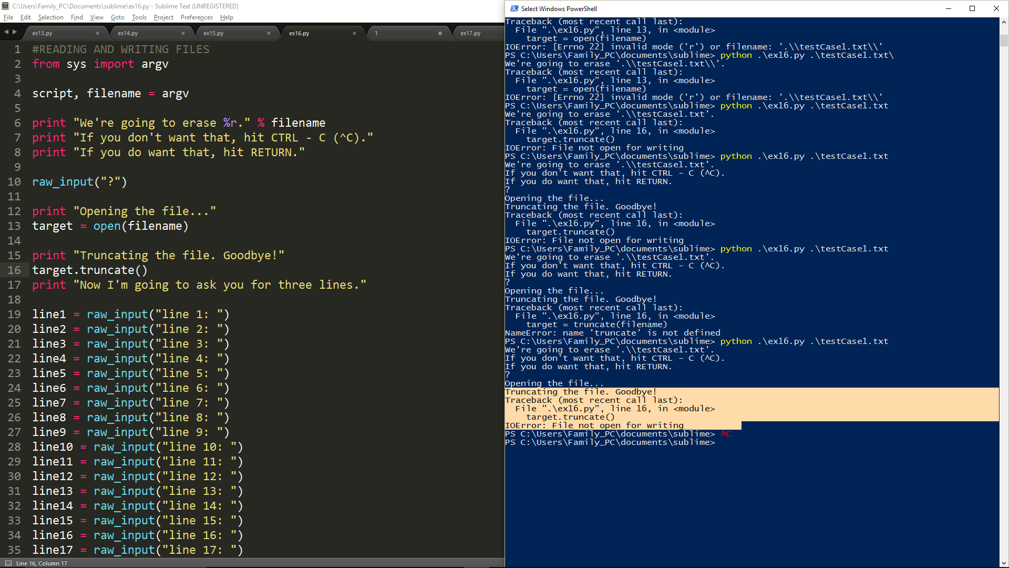Click the PowerShell scrollbar up arrow
1009x568 pixels.
pos(1004,22)
